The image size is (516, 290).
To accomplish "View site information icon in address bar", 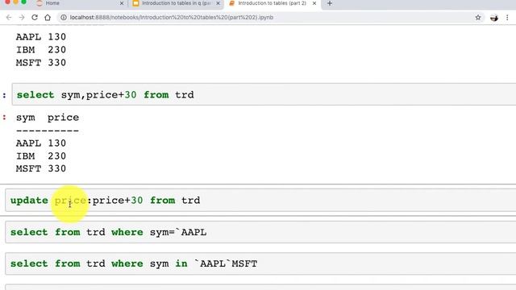I will point(64,18).
